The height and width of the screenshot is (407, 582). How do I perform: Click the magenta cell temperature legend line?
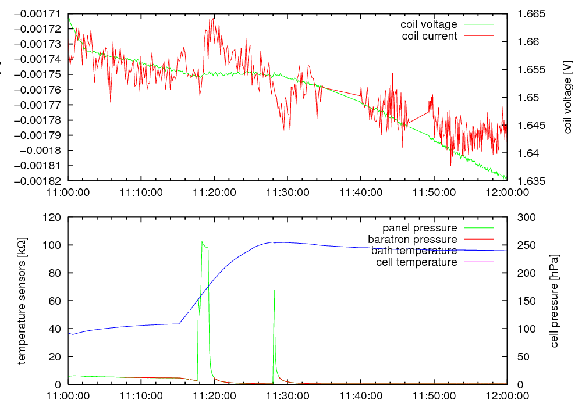478,262
